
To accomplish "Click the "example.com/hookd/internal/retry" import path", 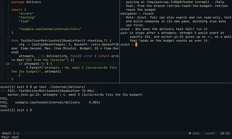I will pos(50,29).
